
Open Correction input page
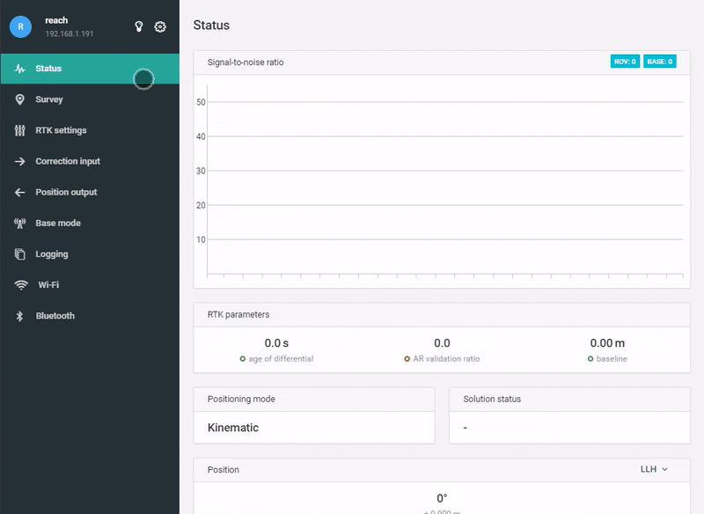90,161
